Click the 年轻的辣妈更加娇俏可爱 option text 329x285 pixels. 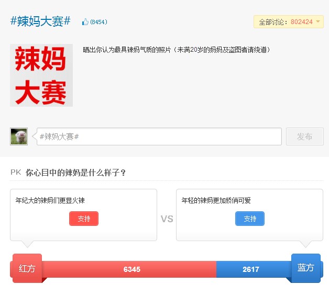click(216, 200)
